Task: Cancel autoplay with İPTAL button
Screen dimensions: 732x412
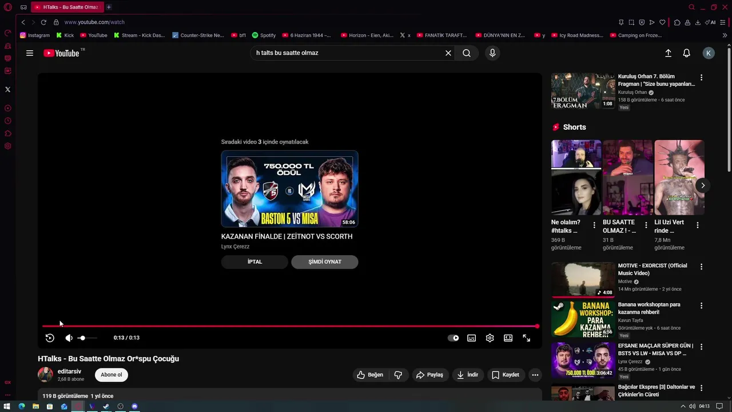Action: click(x=254, y=262)
